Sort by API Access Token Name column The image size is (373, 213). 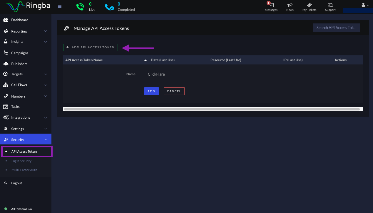click(x=84, y=60)
